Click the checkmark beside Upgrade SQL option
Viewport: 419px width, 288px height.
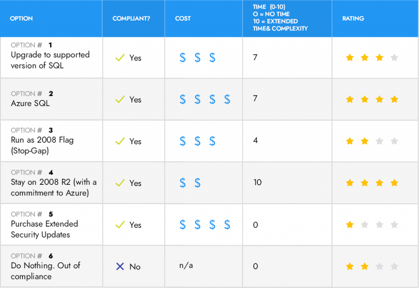pyautogui.click(x=120, y=58)
